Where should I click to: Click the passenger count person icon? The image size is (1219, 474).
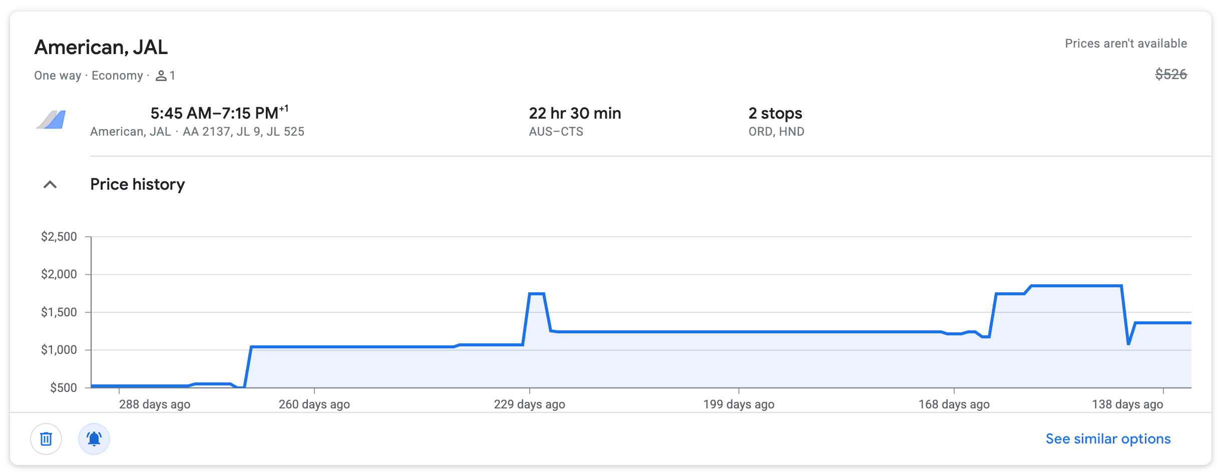point(161,76)
